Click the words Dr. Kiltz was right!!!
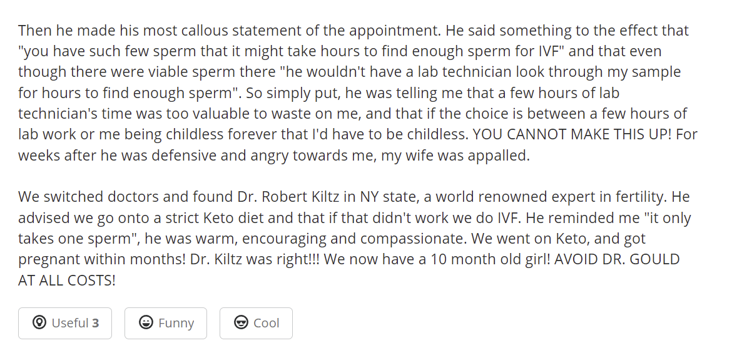Viewport: 732px width, 343px height. click(x=255, y=259)
